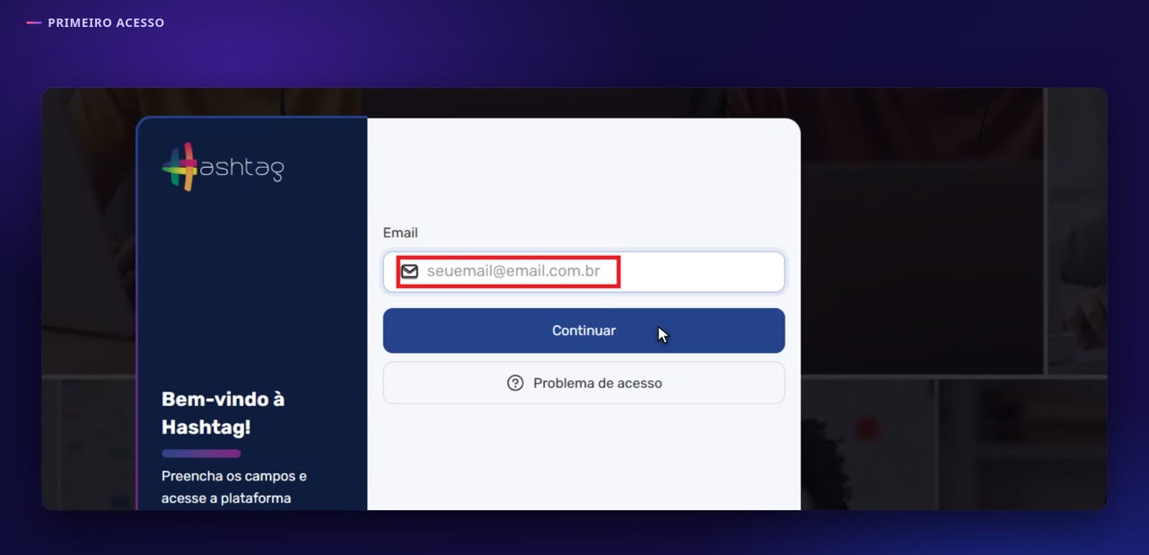Click the question mark help icon

point(515,383)
